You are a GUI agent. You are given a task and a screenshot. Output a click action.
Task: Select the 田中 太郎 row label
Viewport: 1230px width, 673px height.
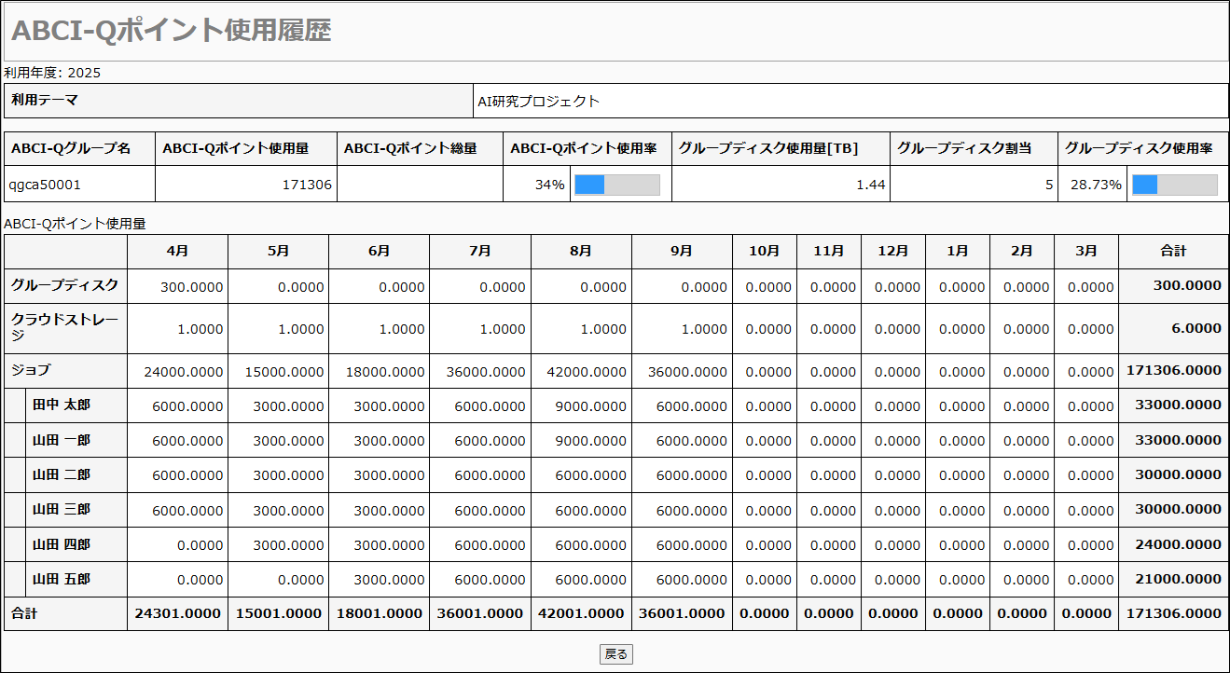click(62, 405)
